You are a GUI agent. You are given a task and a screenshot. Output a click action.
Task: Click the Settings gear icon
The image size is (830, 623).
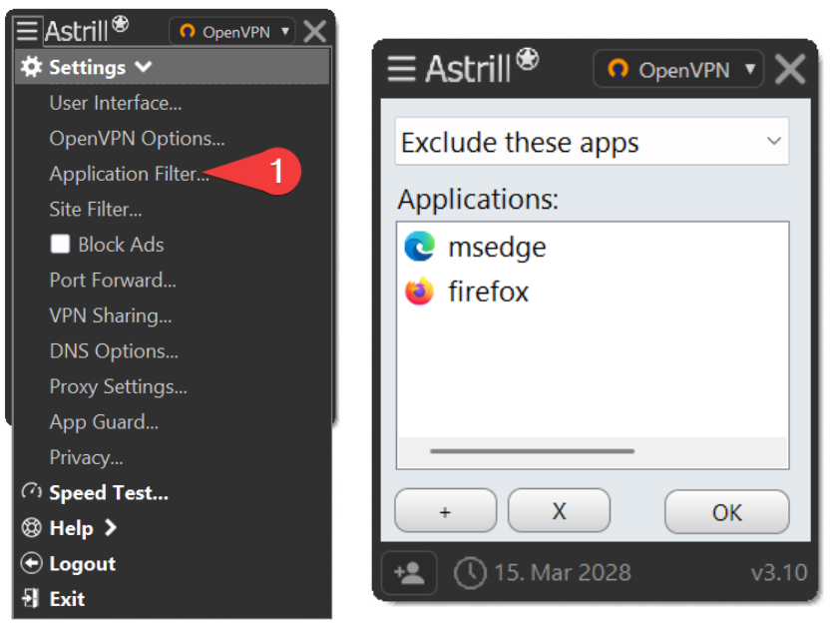click(31, 67)
